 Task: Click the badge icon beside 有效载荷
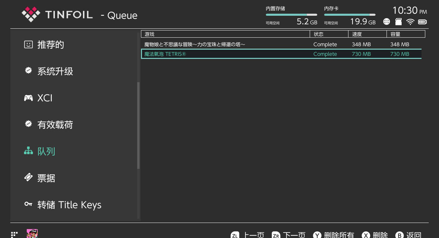[28, 124]
